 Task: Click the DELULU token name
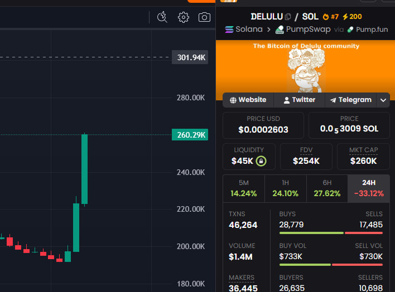(267, 17)
